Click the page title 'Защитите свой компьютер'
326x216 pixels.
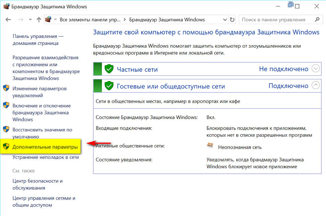point(206,32)
